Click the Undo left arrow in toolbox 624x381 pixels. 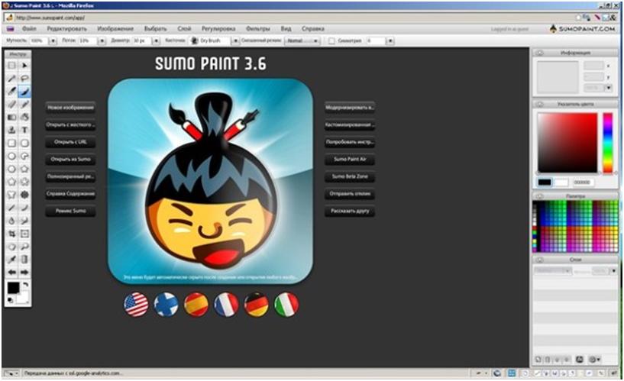point(12,273)
